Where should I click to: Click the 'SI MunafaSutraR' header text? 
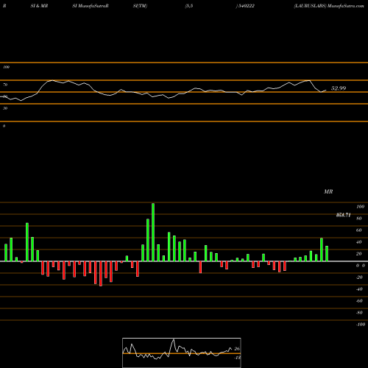[91, 6]
